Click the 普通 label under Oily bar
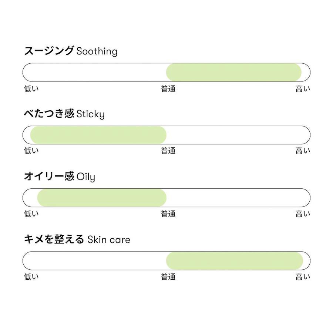333x333 pixels. (x=168, y=213)
